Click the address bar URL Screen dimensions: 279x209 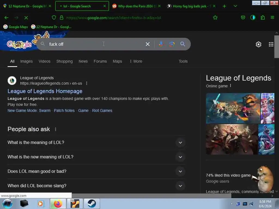pyautogui.click(x=114, y=18)
